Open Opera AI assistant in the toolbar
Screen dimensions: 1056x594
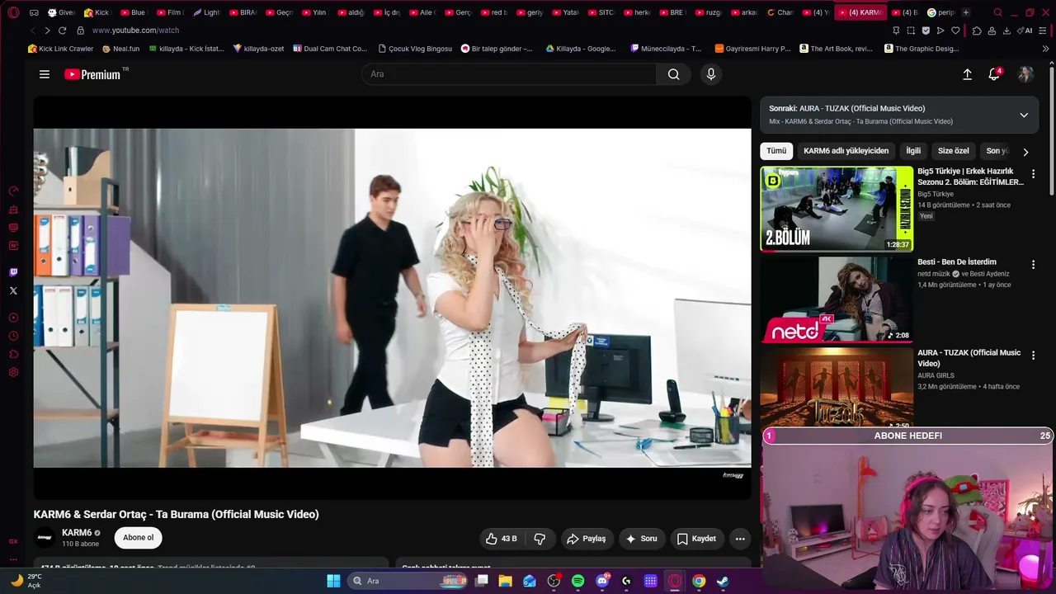click(x=1025, y=31)
